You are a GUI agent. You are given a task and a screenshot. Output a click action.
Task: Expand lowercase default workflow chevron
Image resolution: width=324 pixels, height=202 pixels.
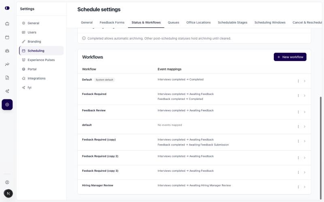pos(305,126)
